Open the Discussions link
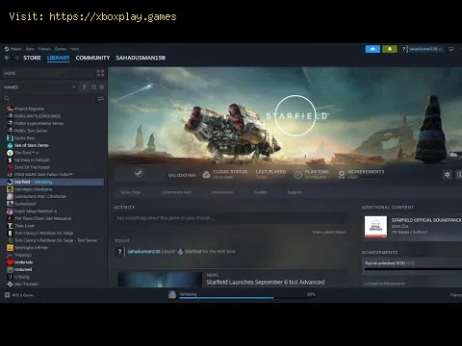462x346 pixels. pyautogui.click(x=222, y=192)
